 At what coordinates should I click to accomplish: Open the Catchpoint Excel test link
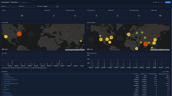point(7,93)
